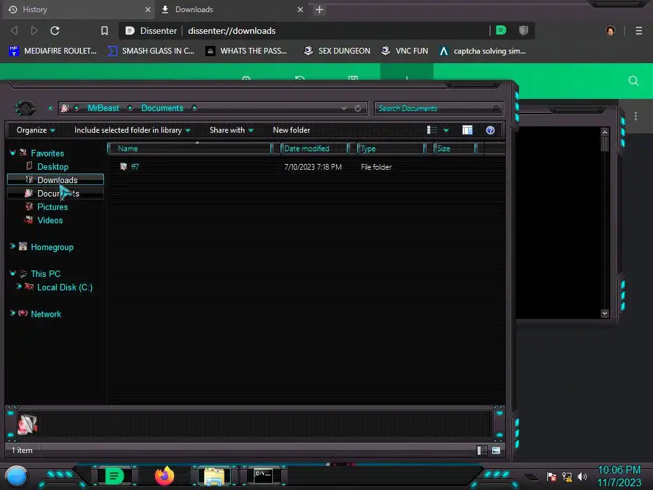Image resolution: width=653 pixels, height=490 pixels.
Task: Sort by the Type column header
Action: (391, 149)
